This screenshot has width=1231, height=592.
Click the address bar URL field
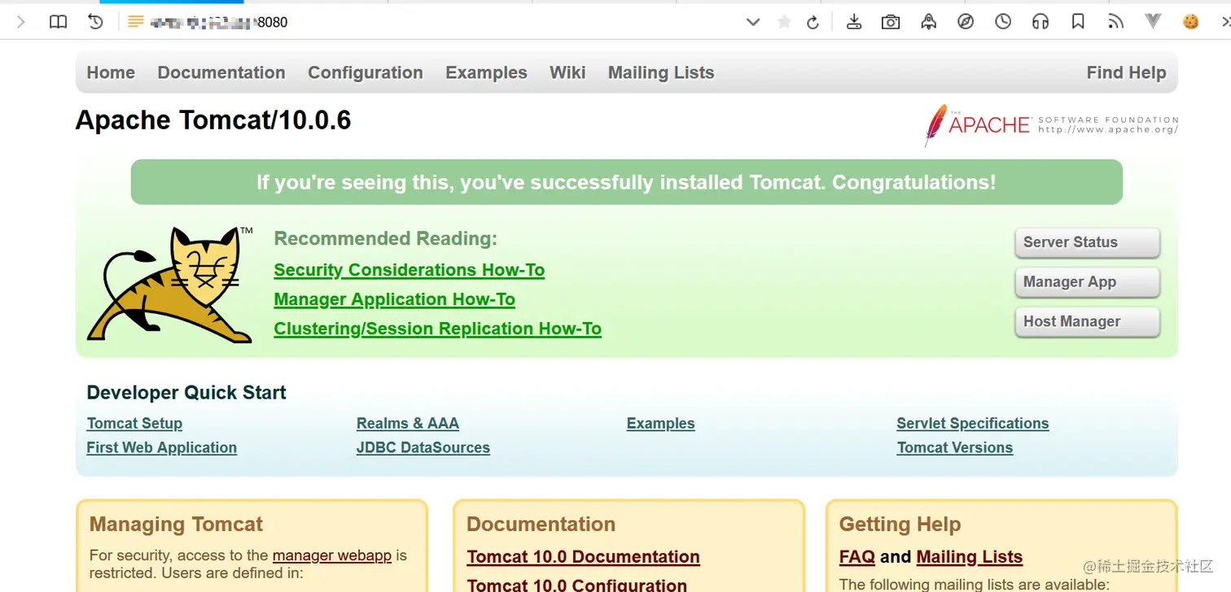pyautogui.click(x=432, y=22)
